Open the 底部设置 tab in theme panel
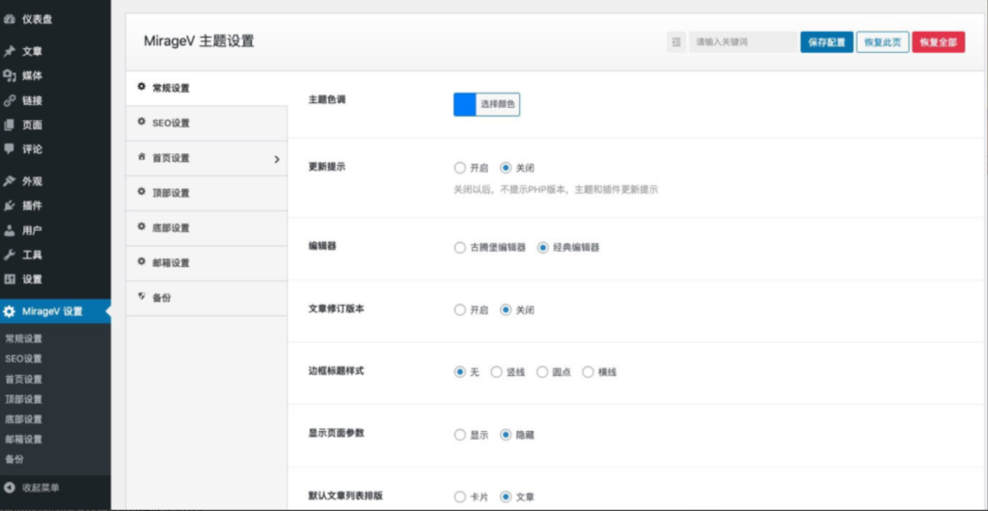Screen dimensions: 988x511 click(206, 228)
